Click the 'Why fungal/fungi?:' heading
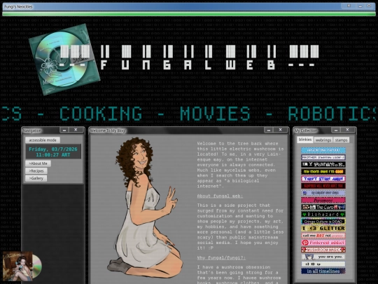The image size is (378, 284). point(221,257)
